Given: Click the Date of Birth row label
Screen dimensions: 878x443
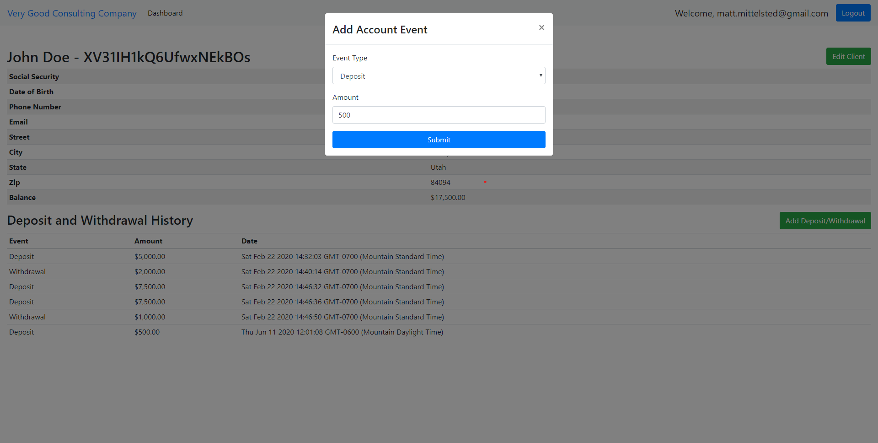Looking at the screenshot, I should pyautogui.click(x=31, y=92).
